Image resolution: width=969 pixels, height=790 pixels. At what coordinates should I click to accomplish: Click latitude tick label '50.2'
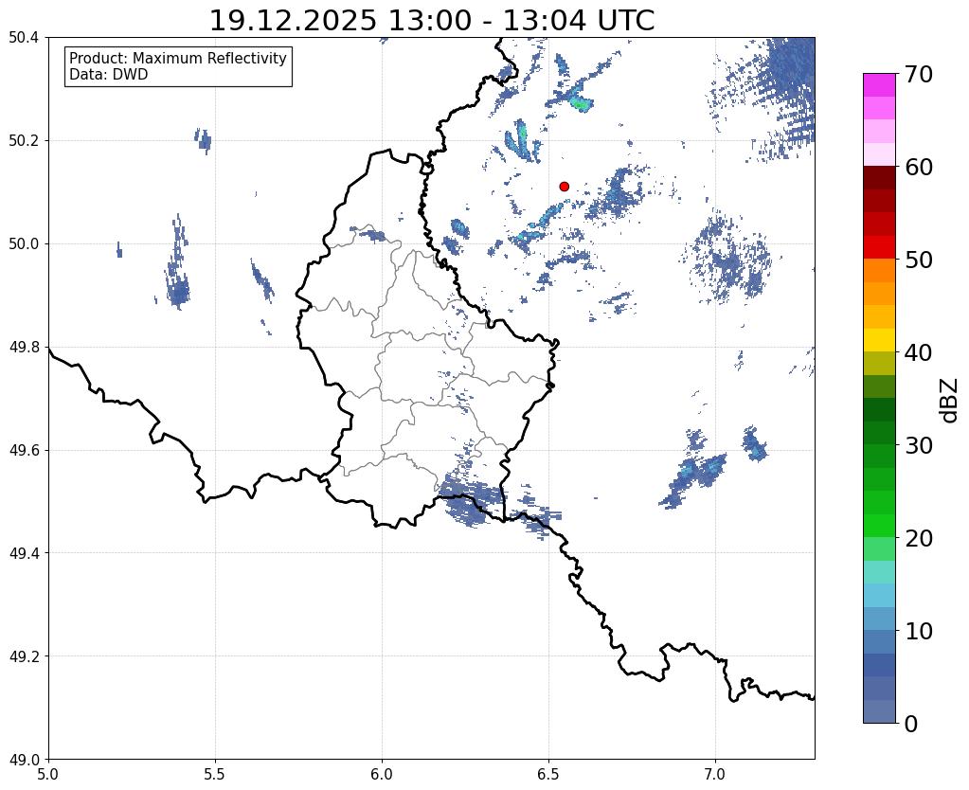pos(24,141)
